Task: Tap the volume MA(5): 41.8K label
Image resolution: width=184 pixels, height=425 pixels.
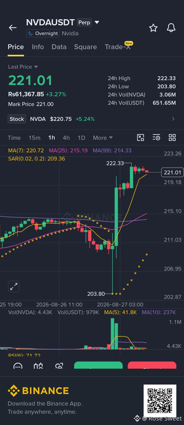Action: coord(120,312)
